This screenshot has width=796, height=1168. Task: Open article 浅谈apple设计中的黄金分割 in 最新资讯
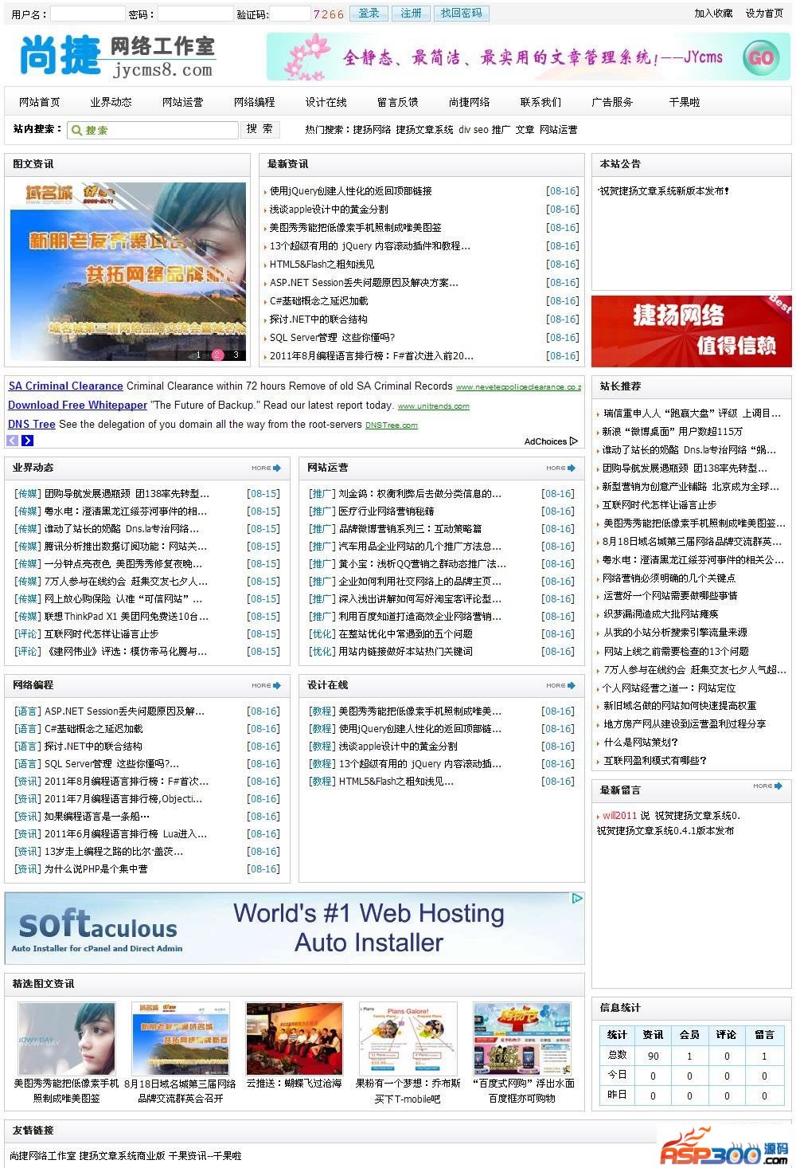pos(329,210)
